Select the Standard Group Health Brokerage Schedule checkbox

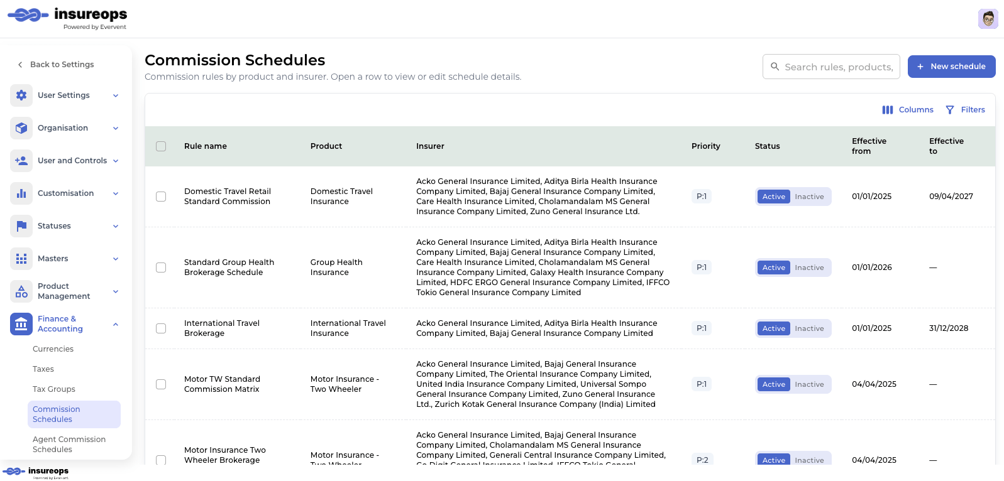(161, 268)
